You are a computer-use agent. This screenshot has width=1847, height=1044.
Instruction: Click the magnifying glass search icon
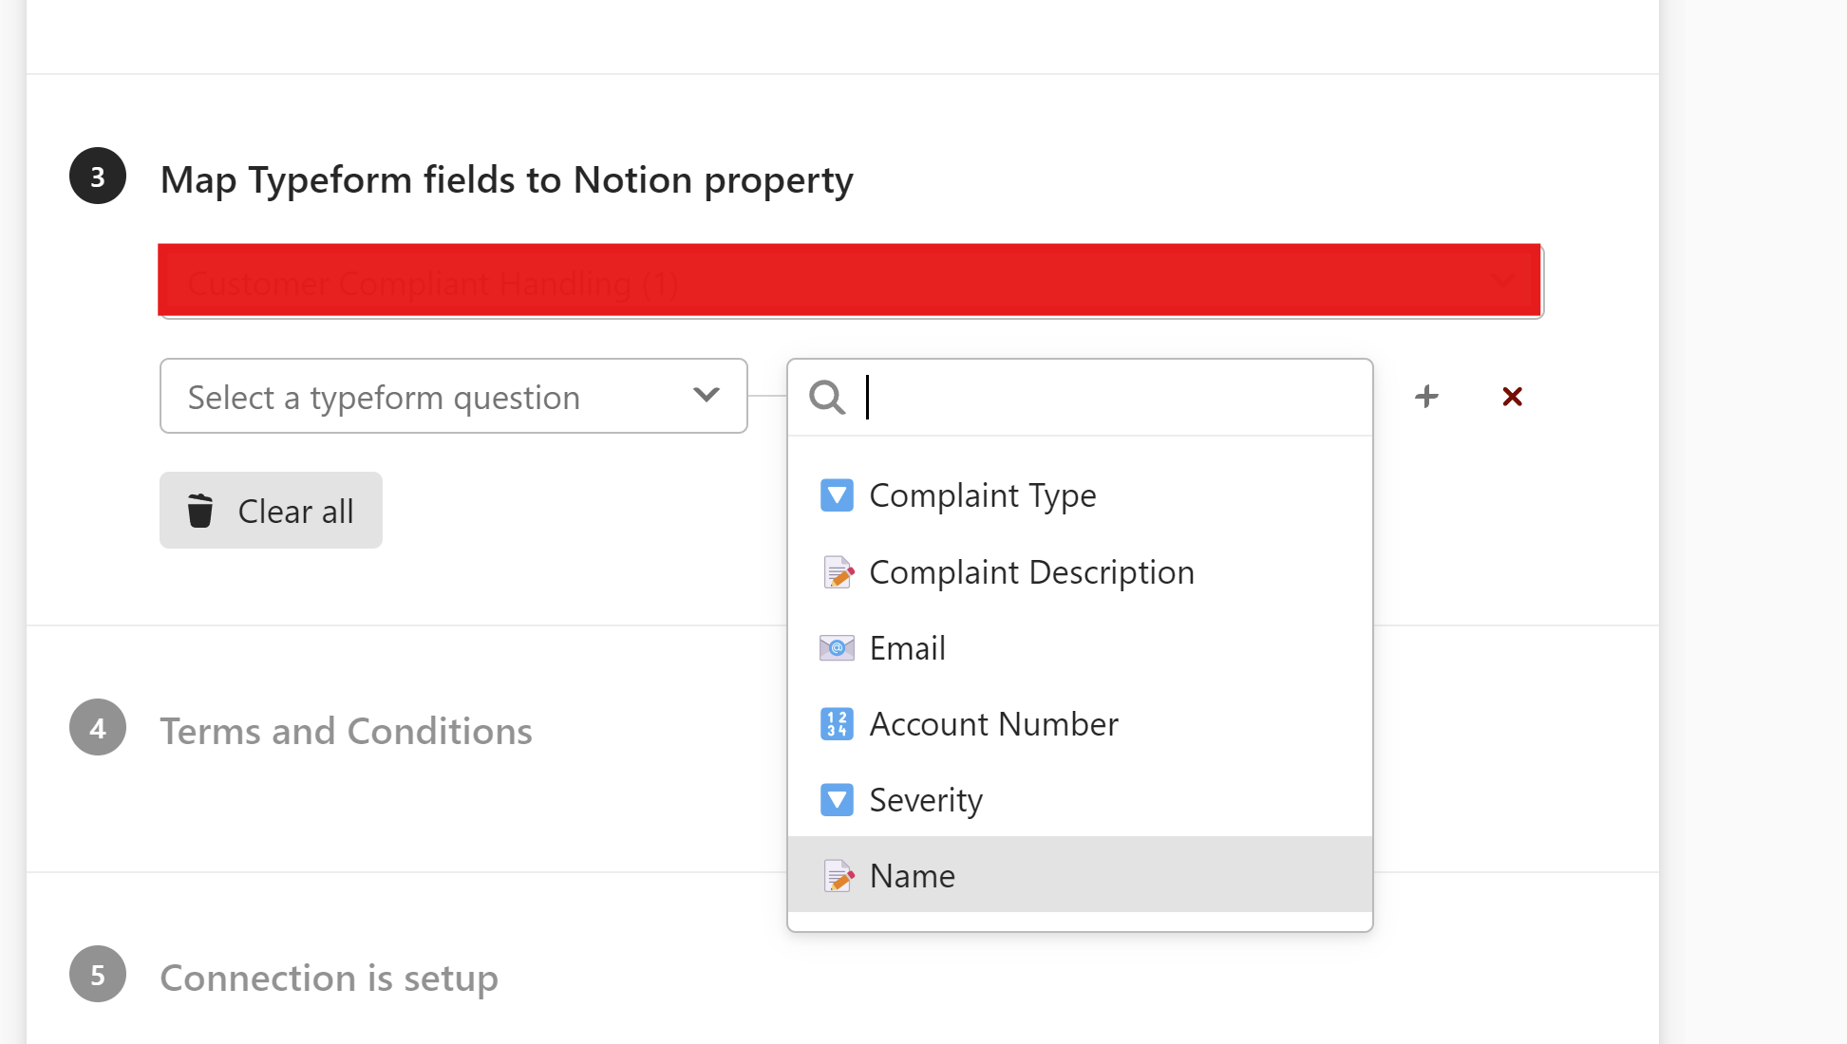[827, 398]
